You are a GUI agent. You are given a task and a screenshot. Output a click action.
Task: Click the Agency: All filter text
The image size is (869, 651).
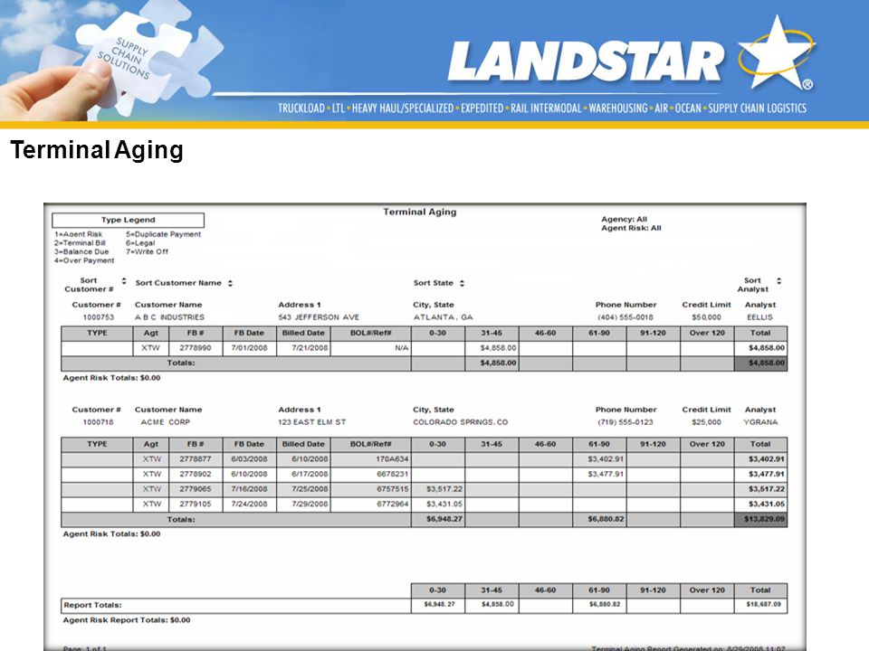coord(624,219)
